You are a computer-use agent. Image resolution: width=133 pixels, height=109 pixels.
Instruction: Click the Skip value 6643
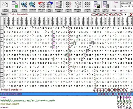pyautogui.click(x=122, y=11)
